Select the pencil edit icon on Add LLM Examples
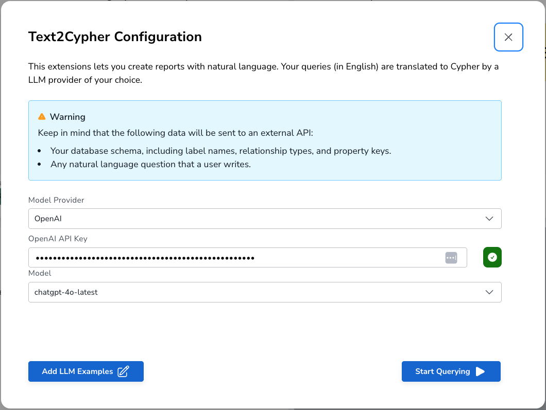The width and height of the screenshot is (546, 410). pos(123,371)
